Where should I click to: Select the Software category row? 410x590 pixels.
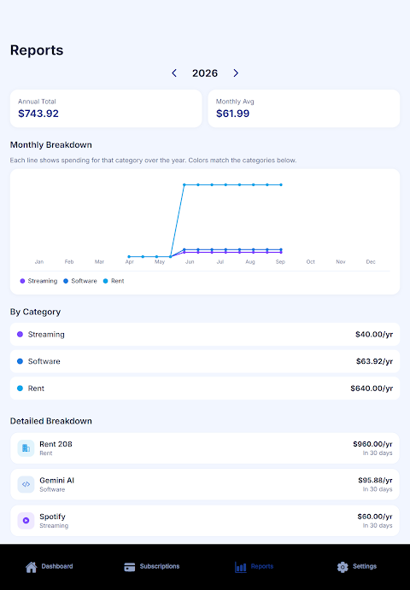tap(205, 361)
